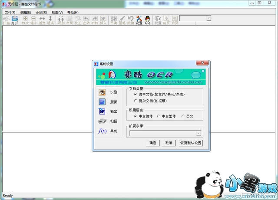Select the 画笔 pen toolbar icon
The height and width of the screenshot is (200, 278).
coord(122,20)
